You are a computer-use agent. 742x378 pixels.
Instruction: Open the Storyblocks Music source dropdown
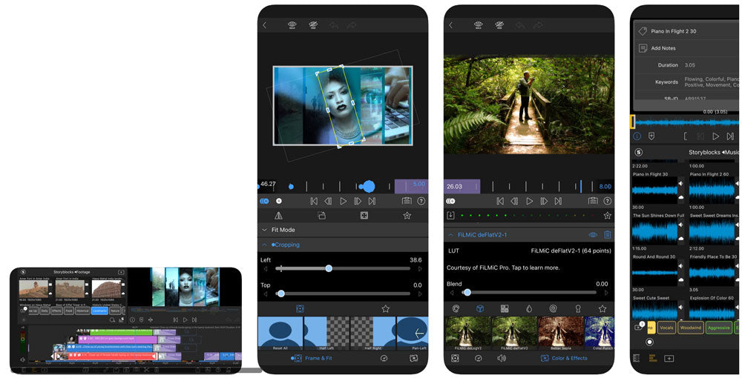tap(712, 152)
